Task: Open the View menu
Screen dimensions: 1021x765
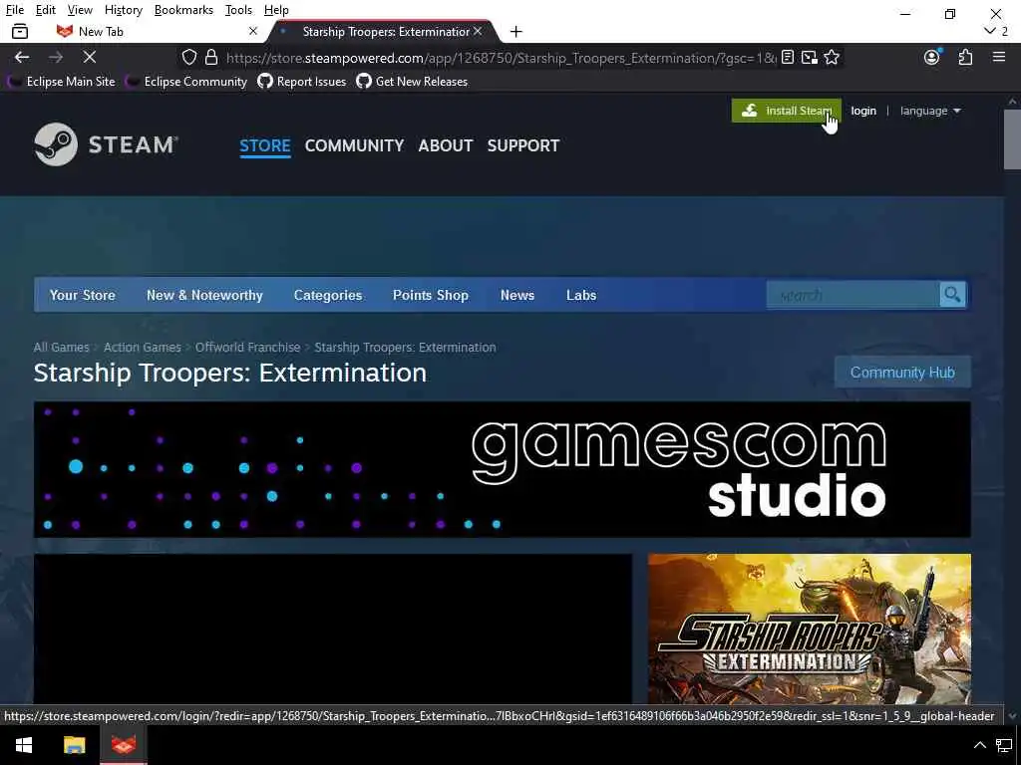Action: (x=80, y=10)
